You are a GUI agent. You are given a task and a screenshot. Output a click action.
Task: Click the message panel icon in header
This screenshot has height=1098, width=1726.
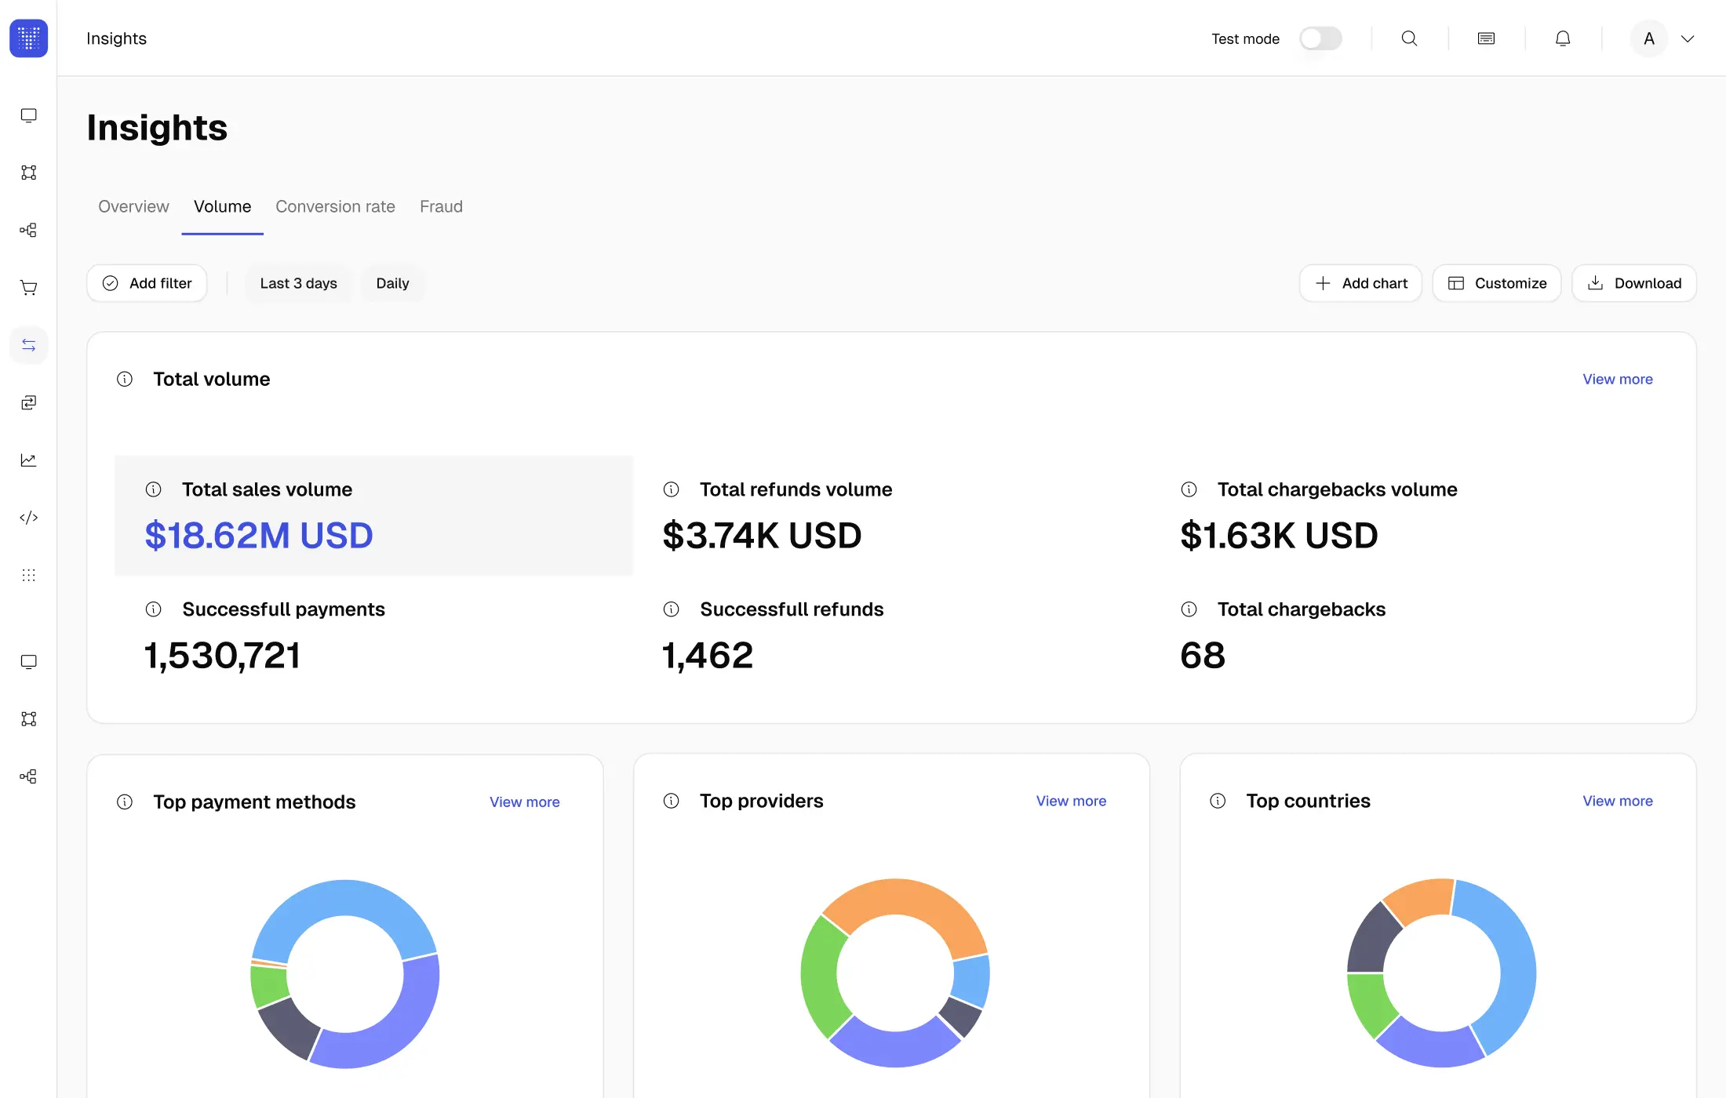[x=1486, y=38]
